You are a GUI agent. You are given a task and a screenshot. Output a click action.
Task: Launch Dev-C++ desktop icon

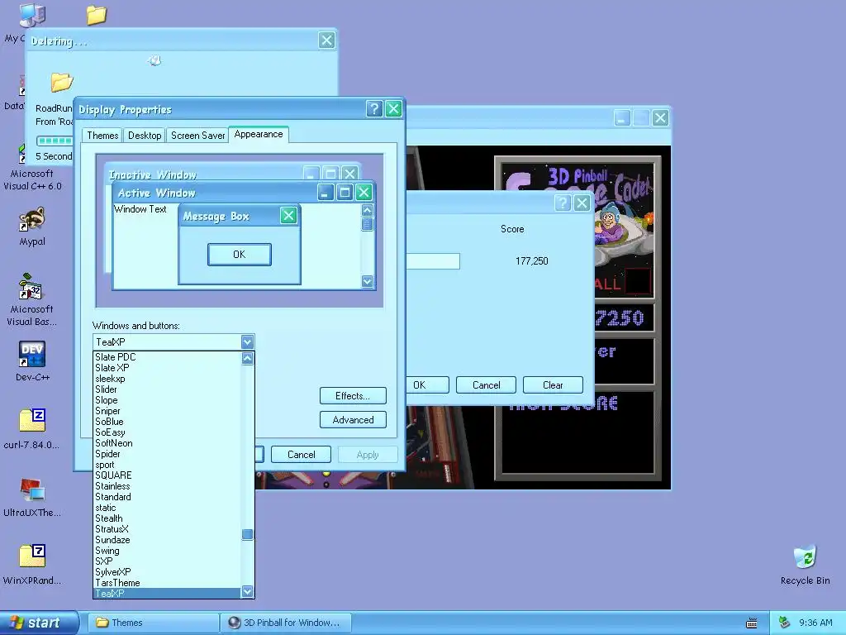[32, 360]
